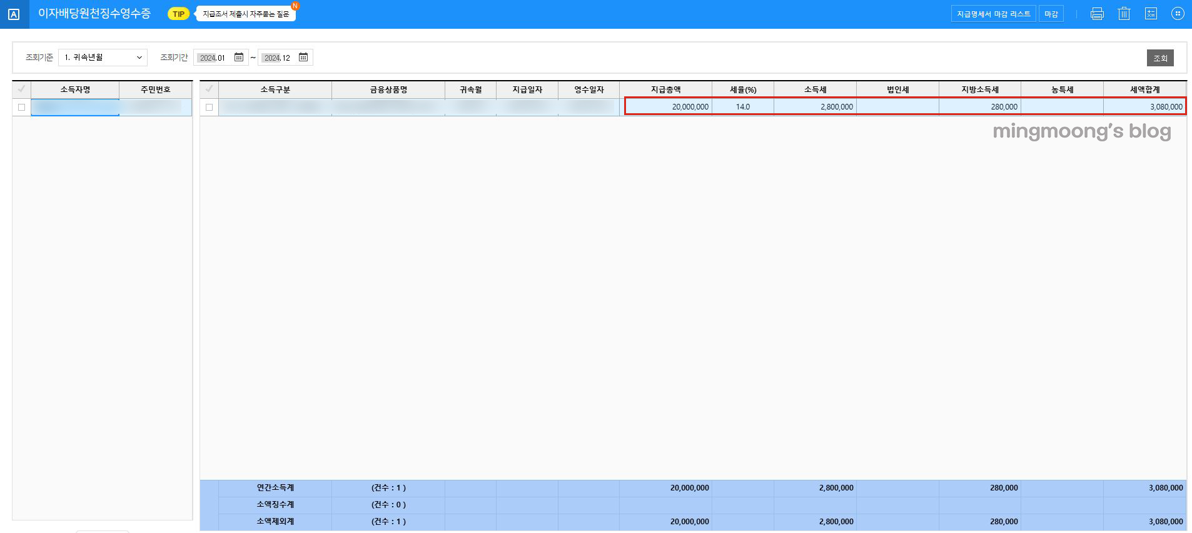Click the 소액징수계 summary row label
The image size is (1192, 533).
click(x=275, y=505)
